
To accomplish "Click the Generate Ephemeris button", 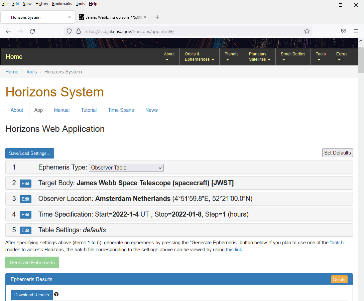I will pyautogui.click(x=32, y=263).
